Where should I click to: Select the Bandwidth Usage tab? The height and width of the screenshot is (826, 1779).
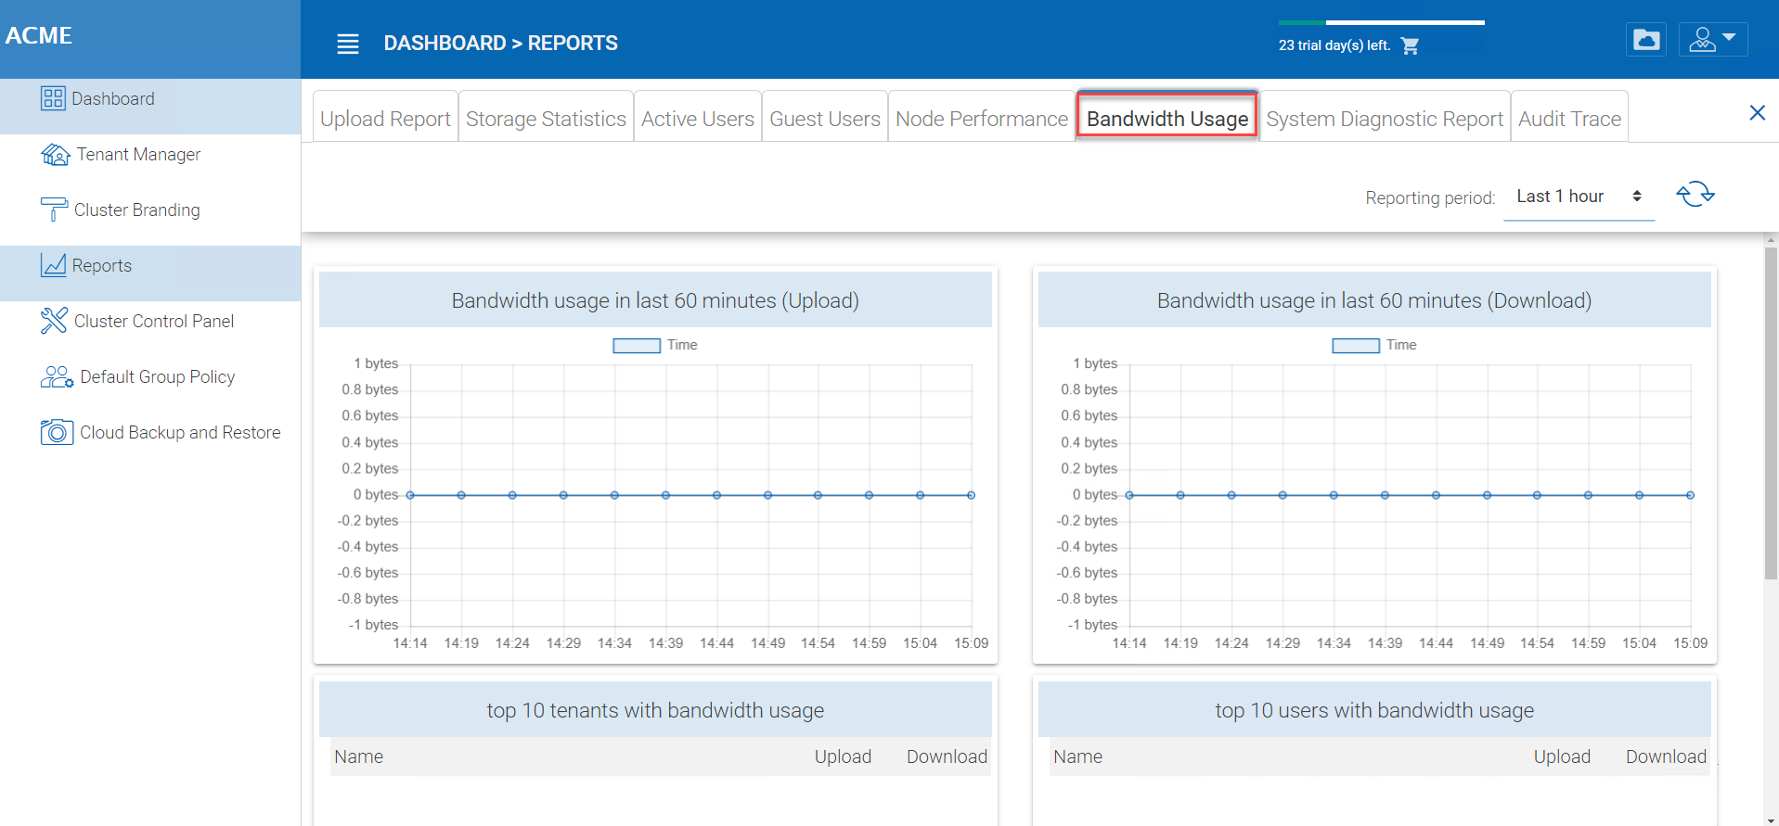pyautogui.click(x=1167, y=117)
